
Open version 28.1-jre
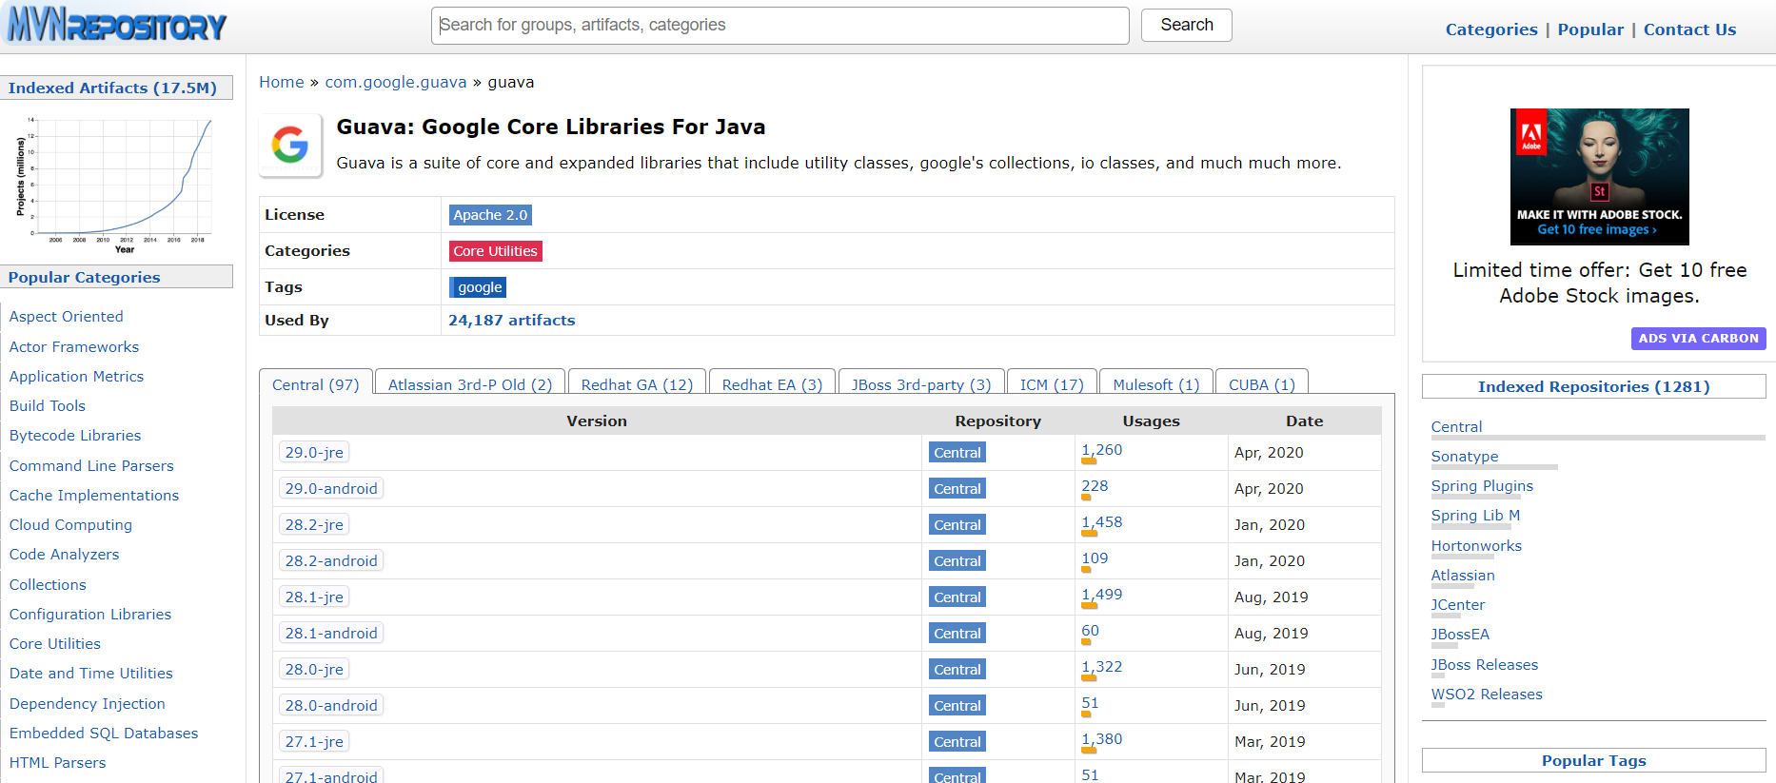coord(314,597)
